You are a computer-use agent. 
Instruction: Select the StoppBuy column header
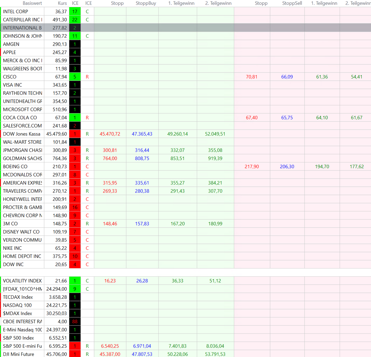tap(146, 3)
